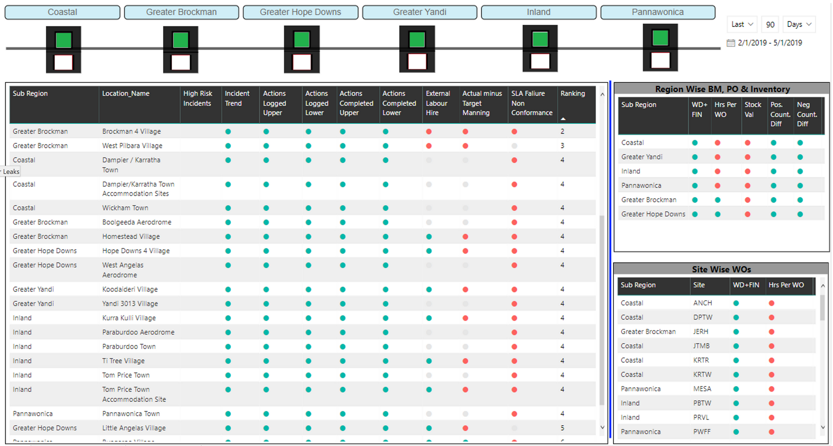
Task: Click the Site Wise WOs scroll up arrow
Action: [x=823, y=285]
